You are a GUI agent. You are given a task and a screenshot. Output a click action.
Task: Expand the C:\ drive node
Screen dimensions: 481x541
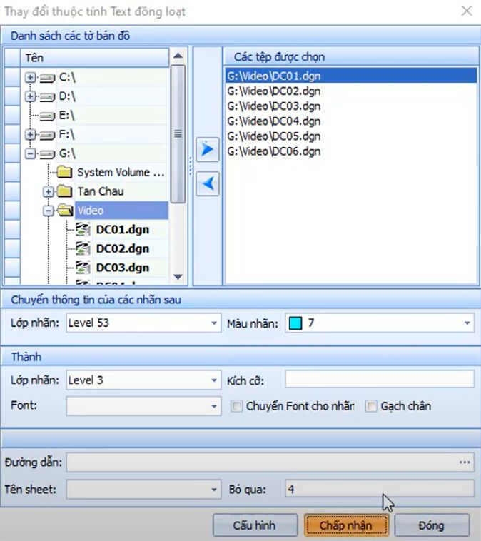pyautogui.click(x=31, y=78)
